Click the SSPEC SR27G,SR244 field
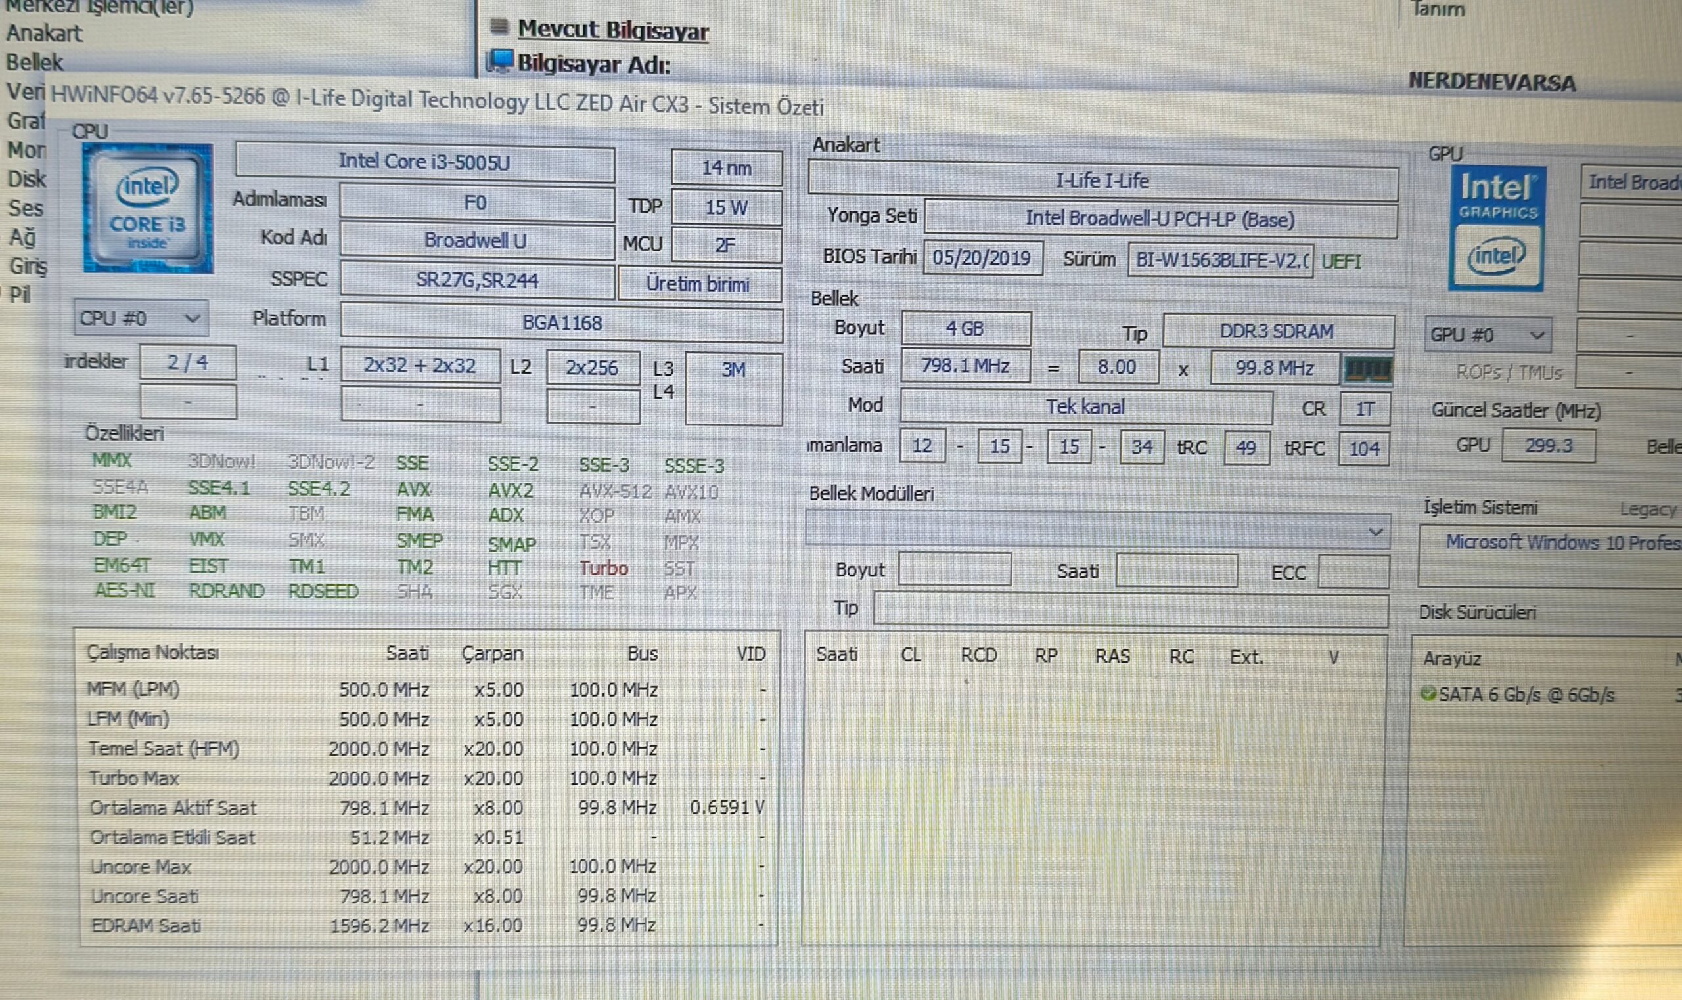The image size is (1682, 1000). click(x=476, y=280)
